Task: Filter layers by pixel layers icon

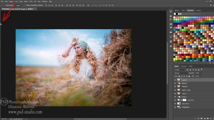Action: tap(188, 70)
